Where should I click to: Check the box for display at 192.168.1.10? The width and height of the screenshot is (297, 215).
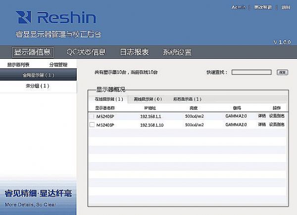coord(92,125)
